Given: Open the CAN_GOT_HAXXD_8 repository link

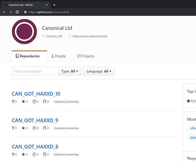Looking at the screenshot, I should (35, 147).
